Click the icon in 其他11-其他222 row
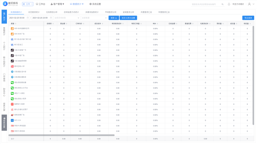Screen dimensions: 257x144 click(12, 126)
